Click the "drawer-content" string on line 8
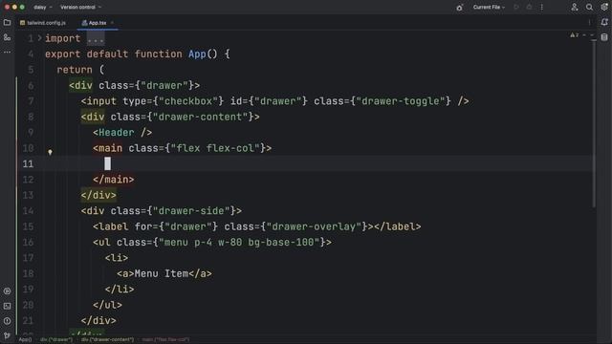Image resolution: width=612 pixels, height=344 pixels. point(200,117)
